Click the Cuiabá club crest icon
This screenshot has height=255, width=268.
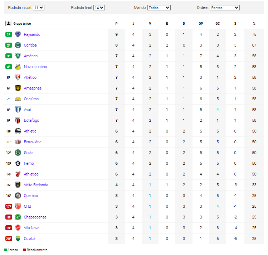pos(18,239)
